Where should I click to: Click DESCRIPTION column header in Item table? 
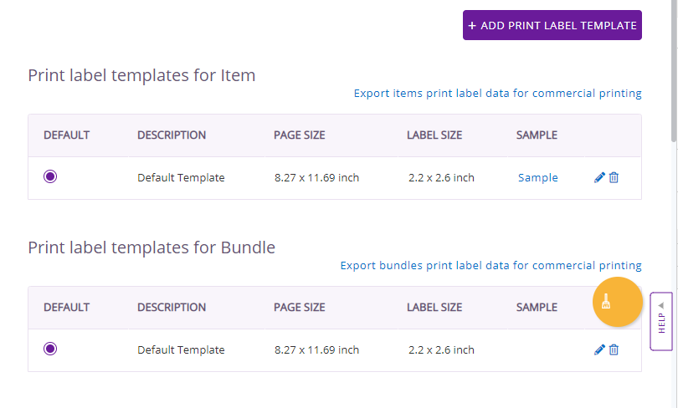tap(172, 135)
